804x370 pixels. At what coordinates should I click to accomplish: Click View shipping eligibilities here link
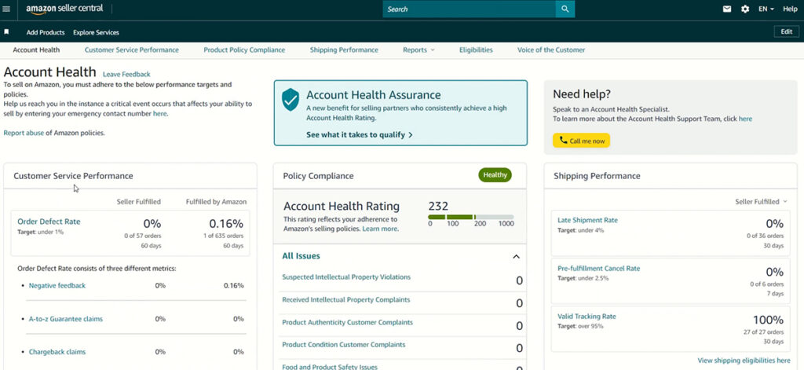pyautogui.click(x=744, y=361)
